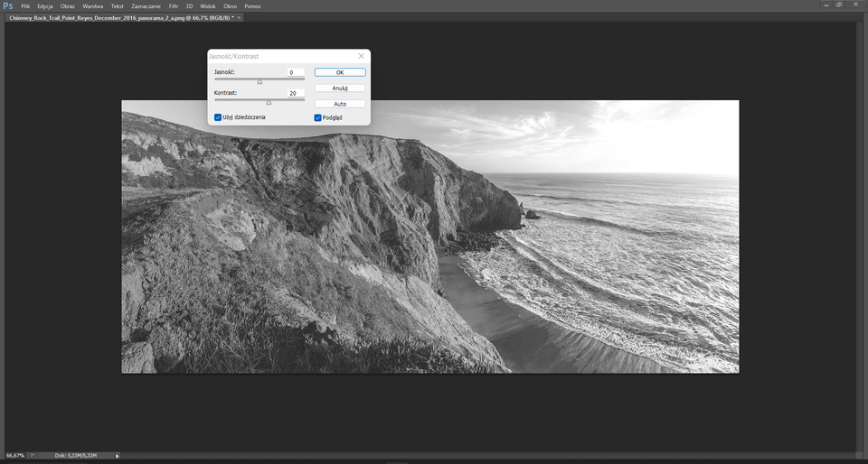
Task: Minimize the Photoshop window
Action: [825, 5]
